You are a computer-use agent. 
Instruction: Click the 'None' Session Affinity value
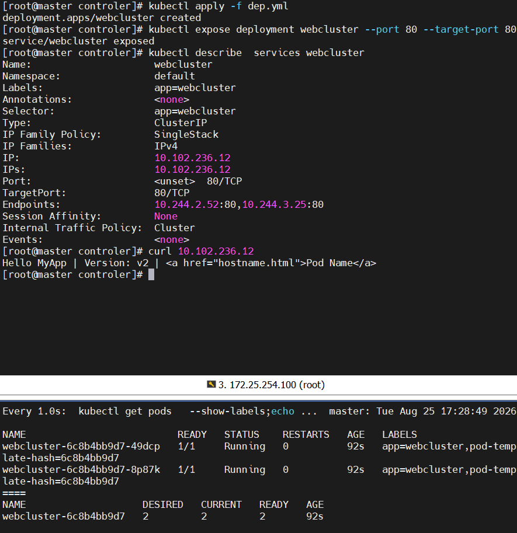(166, 216)
